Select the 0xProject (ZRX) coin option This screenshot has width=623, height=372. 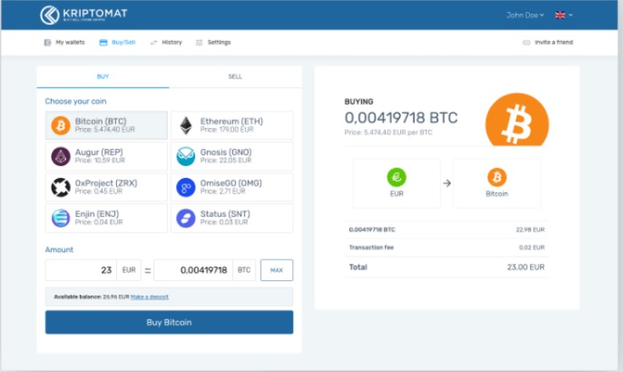[x=107, y=187]
